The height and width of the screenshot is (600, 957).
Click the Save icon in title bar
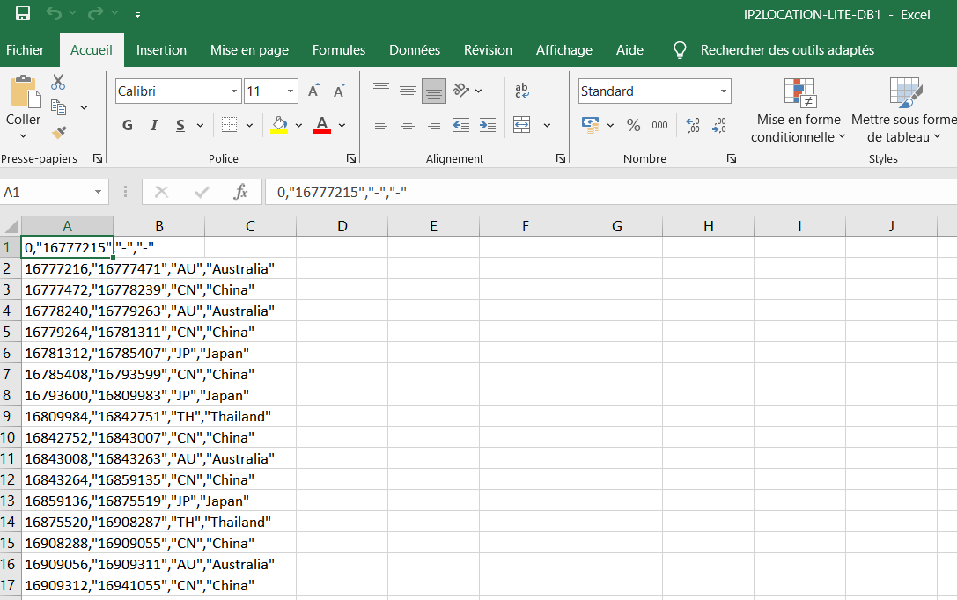[23, 14]
